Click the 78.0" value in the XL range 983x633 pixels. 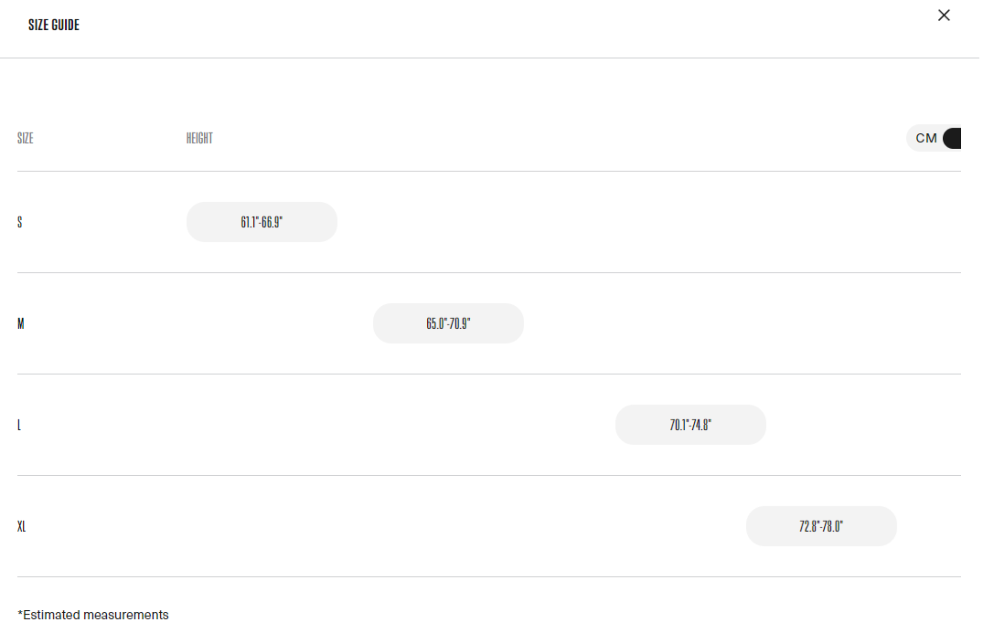coord(833,526)
